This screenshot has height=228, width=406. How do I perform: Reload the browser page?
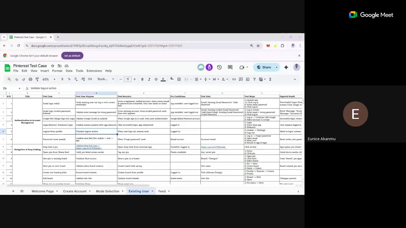tap(19, 46)
